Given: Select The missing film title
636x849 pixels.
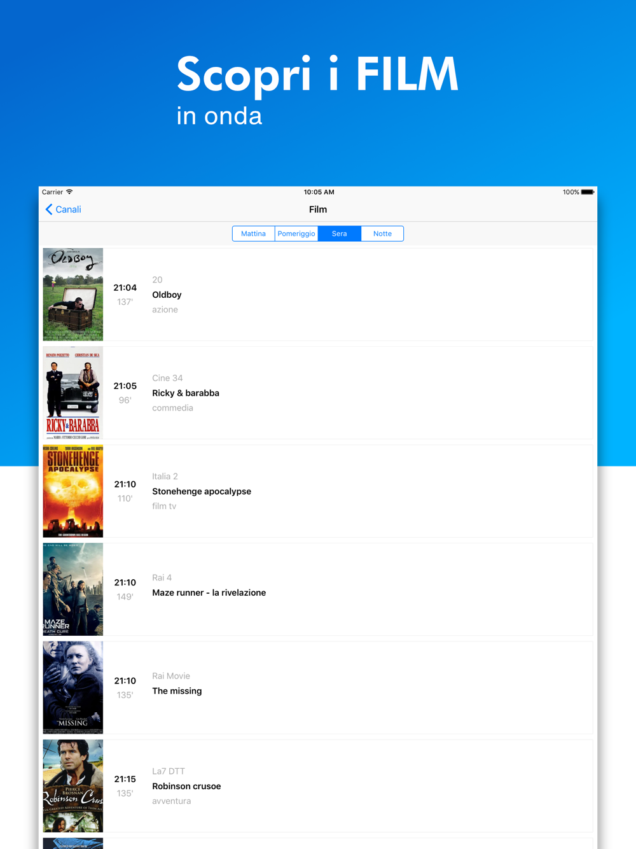Looking at the screenshot, I should click(x=177, y=691).
